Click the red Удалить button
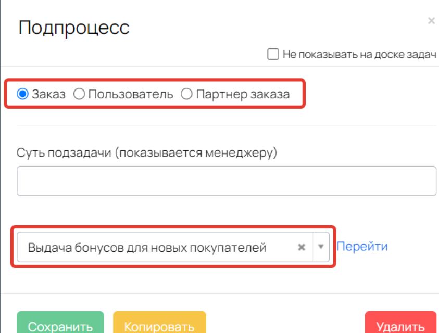The height and width of the screenshot is (333, 439). pos(400,323)
